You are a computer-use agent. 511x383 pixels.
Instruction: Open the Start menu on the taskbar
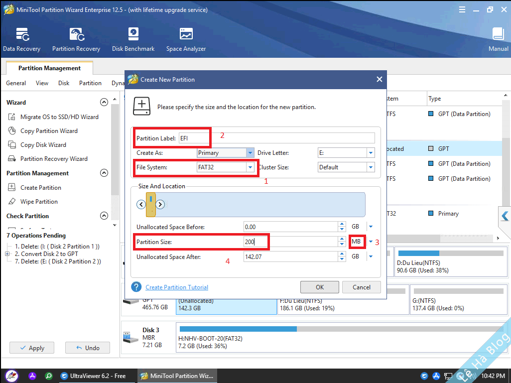coord(12,376)
